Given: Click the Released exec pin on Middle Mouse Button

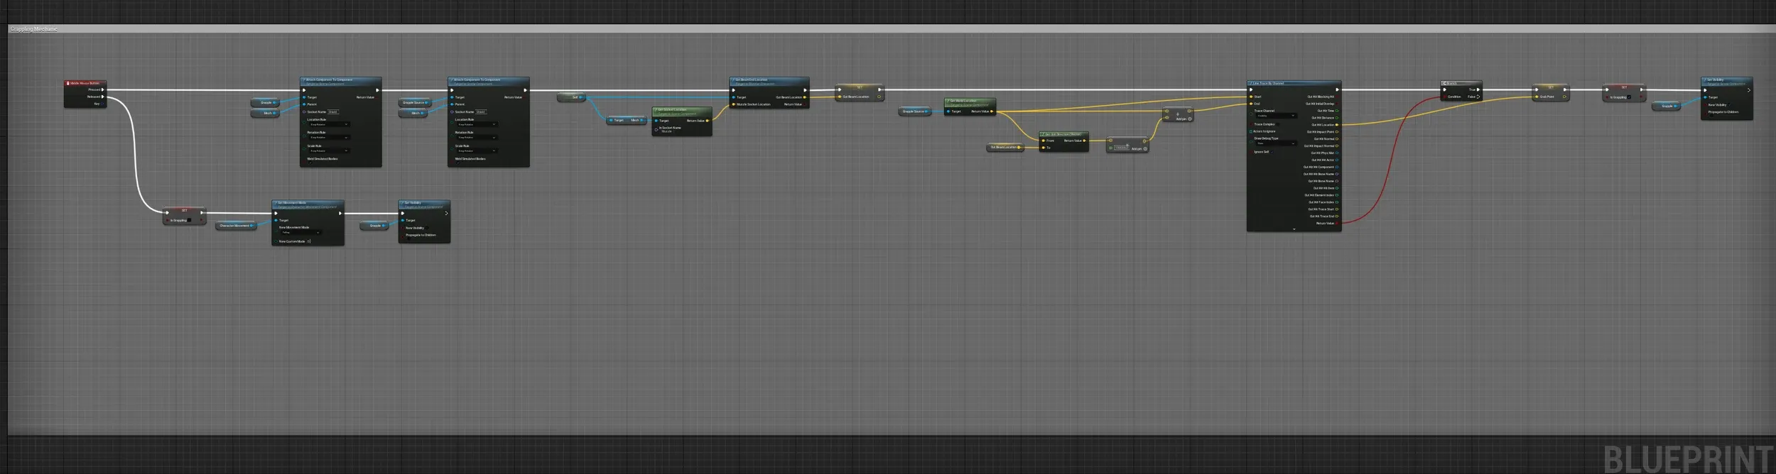Looking at the screenshot, I should 103,97.
